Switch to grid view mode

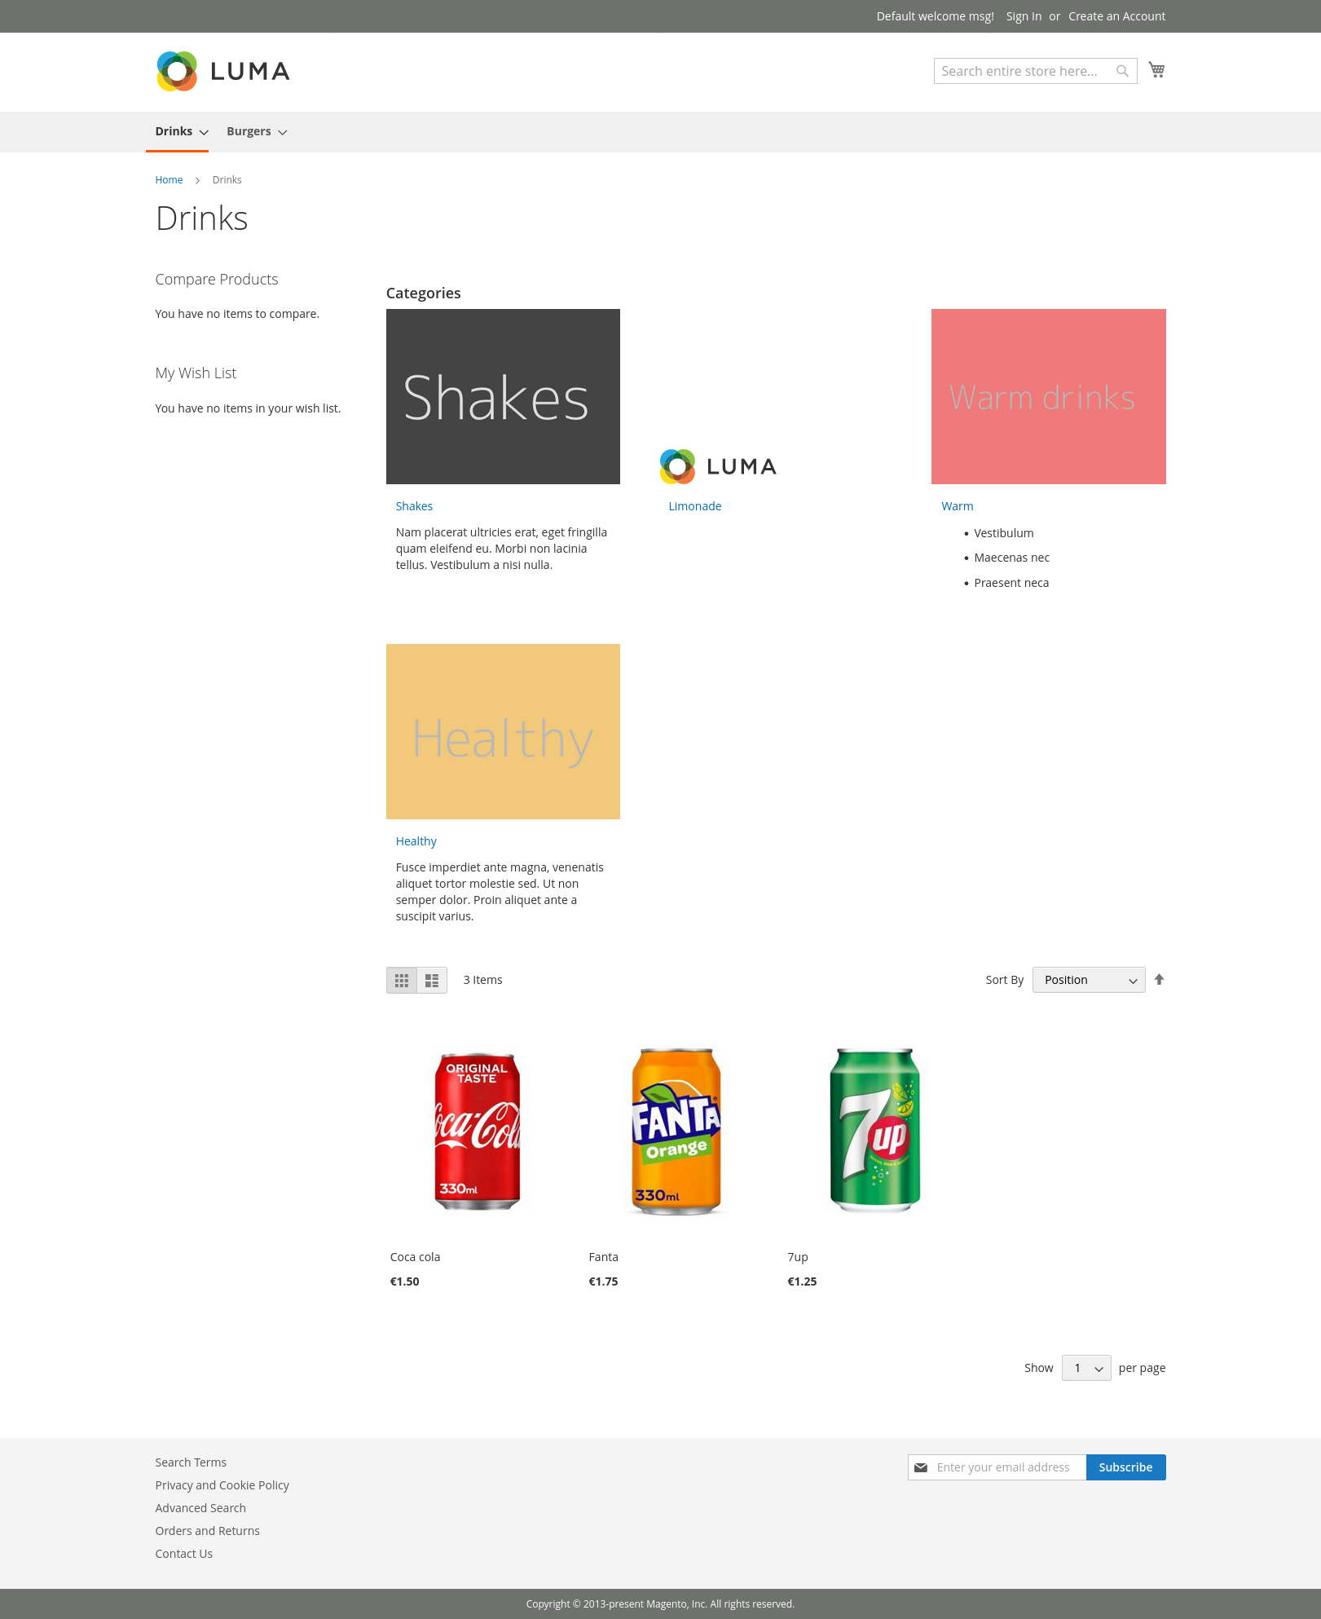(x=402, y=980)
